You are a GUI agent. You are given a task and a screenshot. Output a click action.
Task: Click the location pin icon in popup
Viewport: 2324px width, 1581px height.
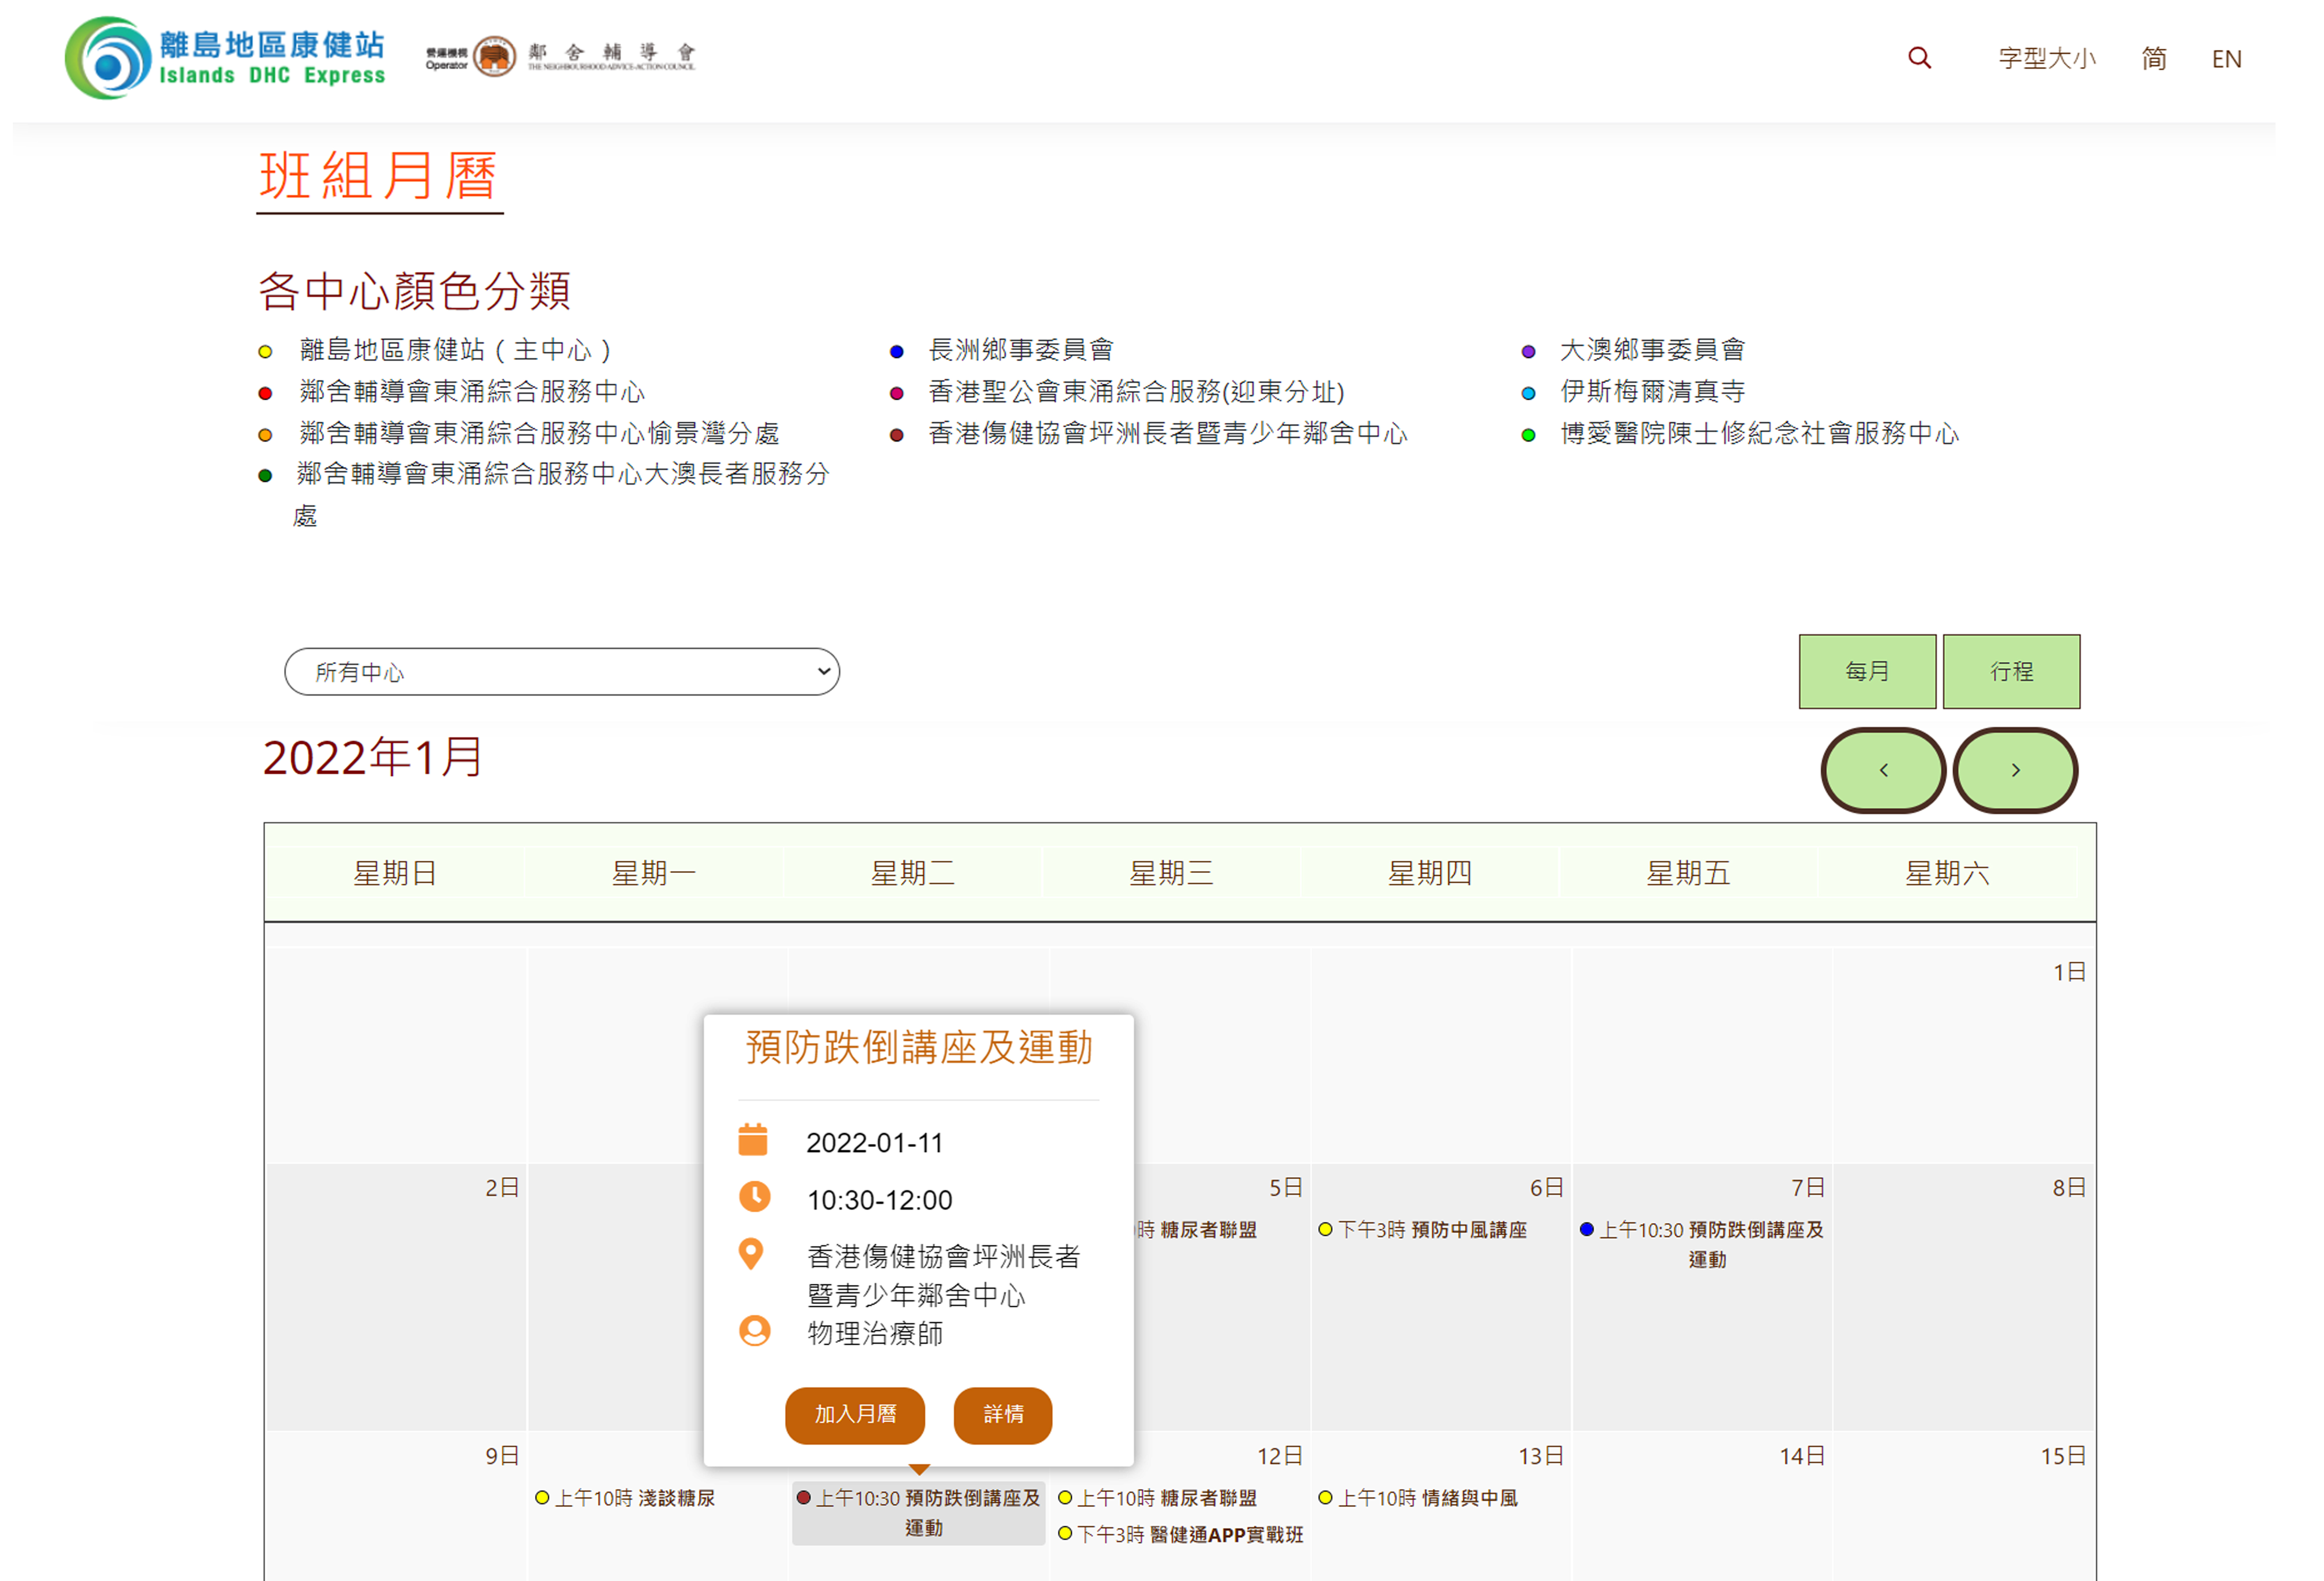pyautogui.click(x=751, y=1254)
